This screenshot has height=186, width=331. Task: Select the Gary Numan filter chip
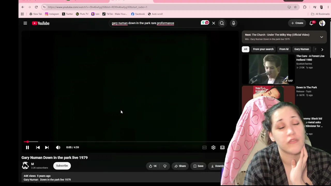tap(302, 49)
